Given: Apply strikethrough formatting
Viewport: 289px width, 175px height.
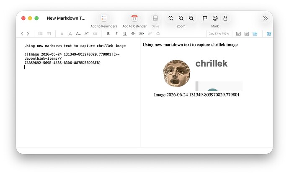Looking at the screenshot, I should click(133, 34).
